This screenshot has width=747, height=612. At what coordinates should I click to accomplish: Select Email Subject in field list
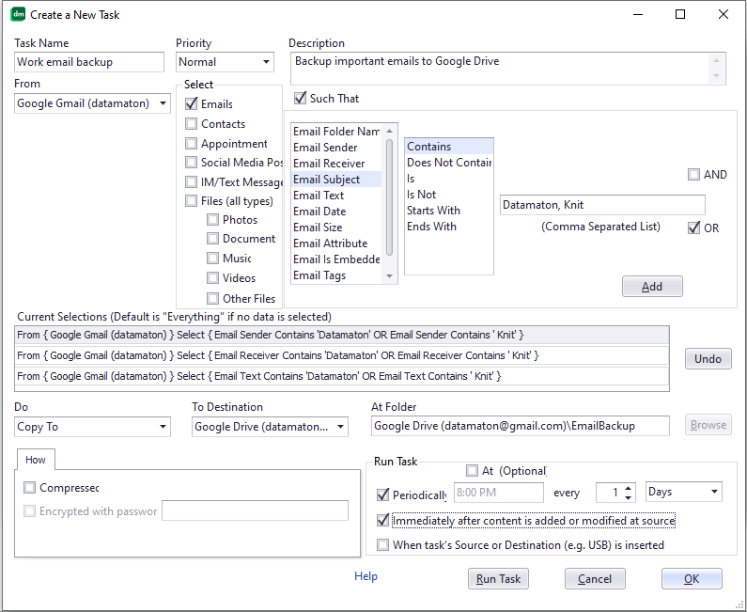click(x=336, y=180)
